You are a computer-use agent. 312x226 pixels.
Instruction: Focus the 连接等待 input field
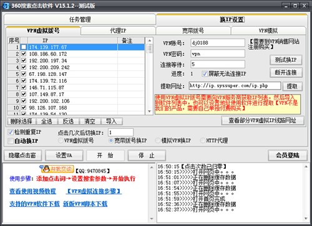point(218,64)
